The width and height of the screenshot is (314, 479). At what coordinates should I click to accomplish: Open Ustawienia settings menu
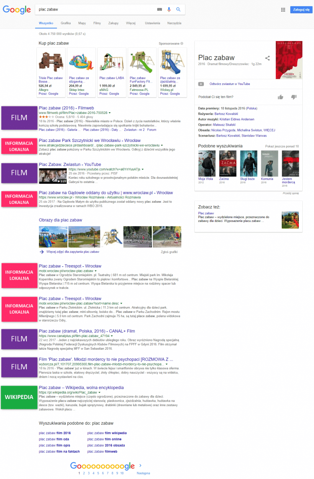tap(152, 23)
